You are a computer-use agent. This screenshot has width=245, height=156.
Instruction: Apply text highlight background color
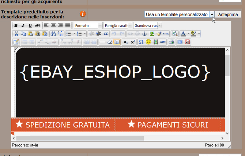point(194,34)
